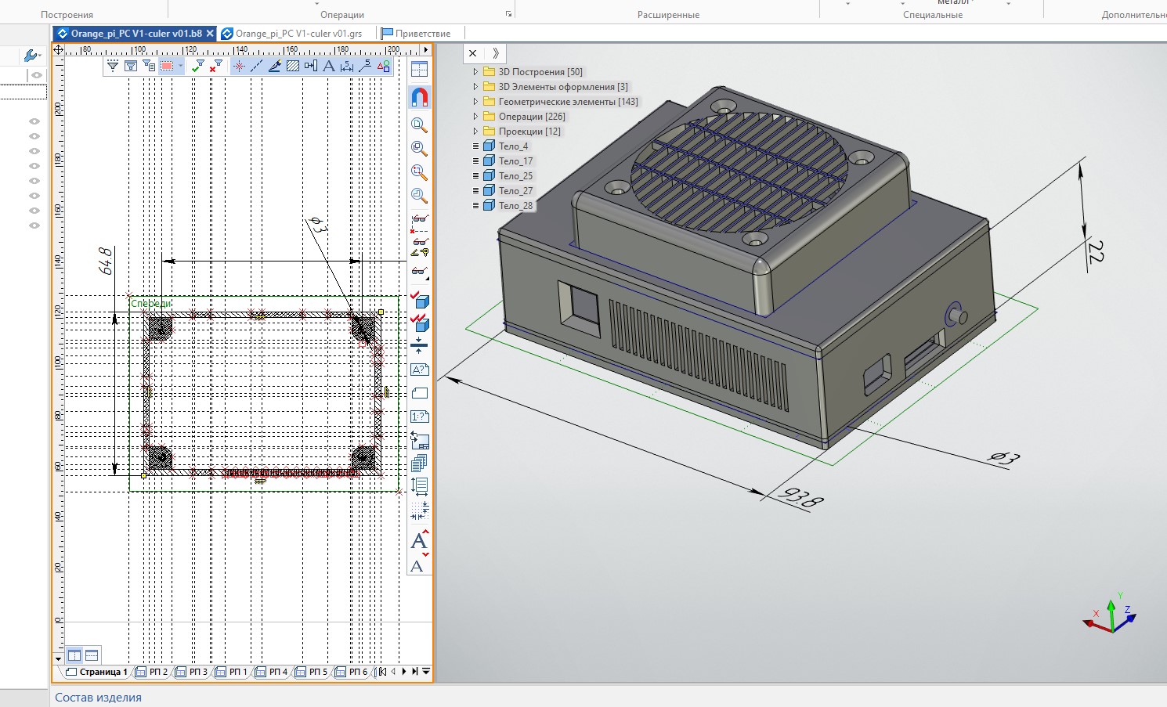
Task: Toggle the pink selection rectangle mode
Action: tap(167, 67)
